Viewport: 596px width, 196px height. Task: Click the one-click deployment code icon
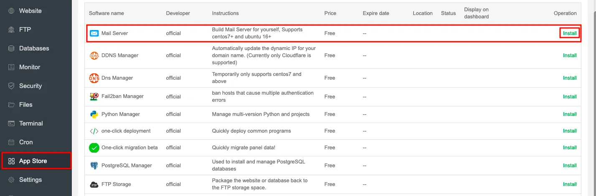(94, 131)
